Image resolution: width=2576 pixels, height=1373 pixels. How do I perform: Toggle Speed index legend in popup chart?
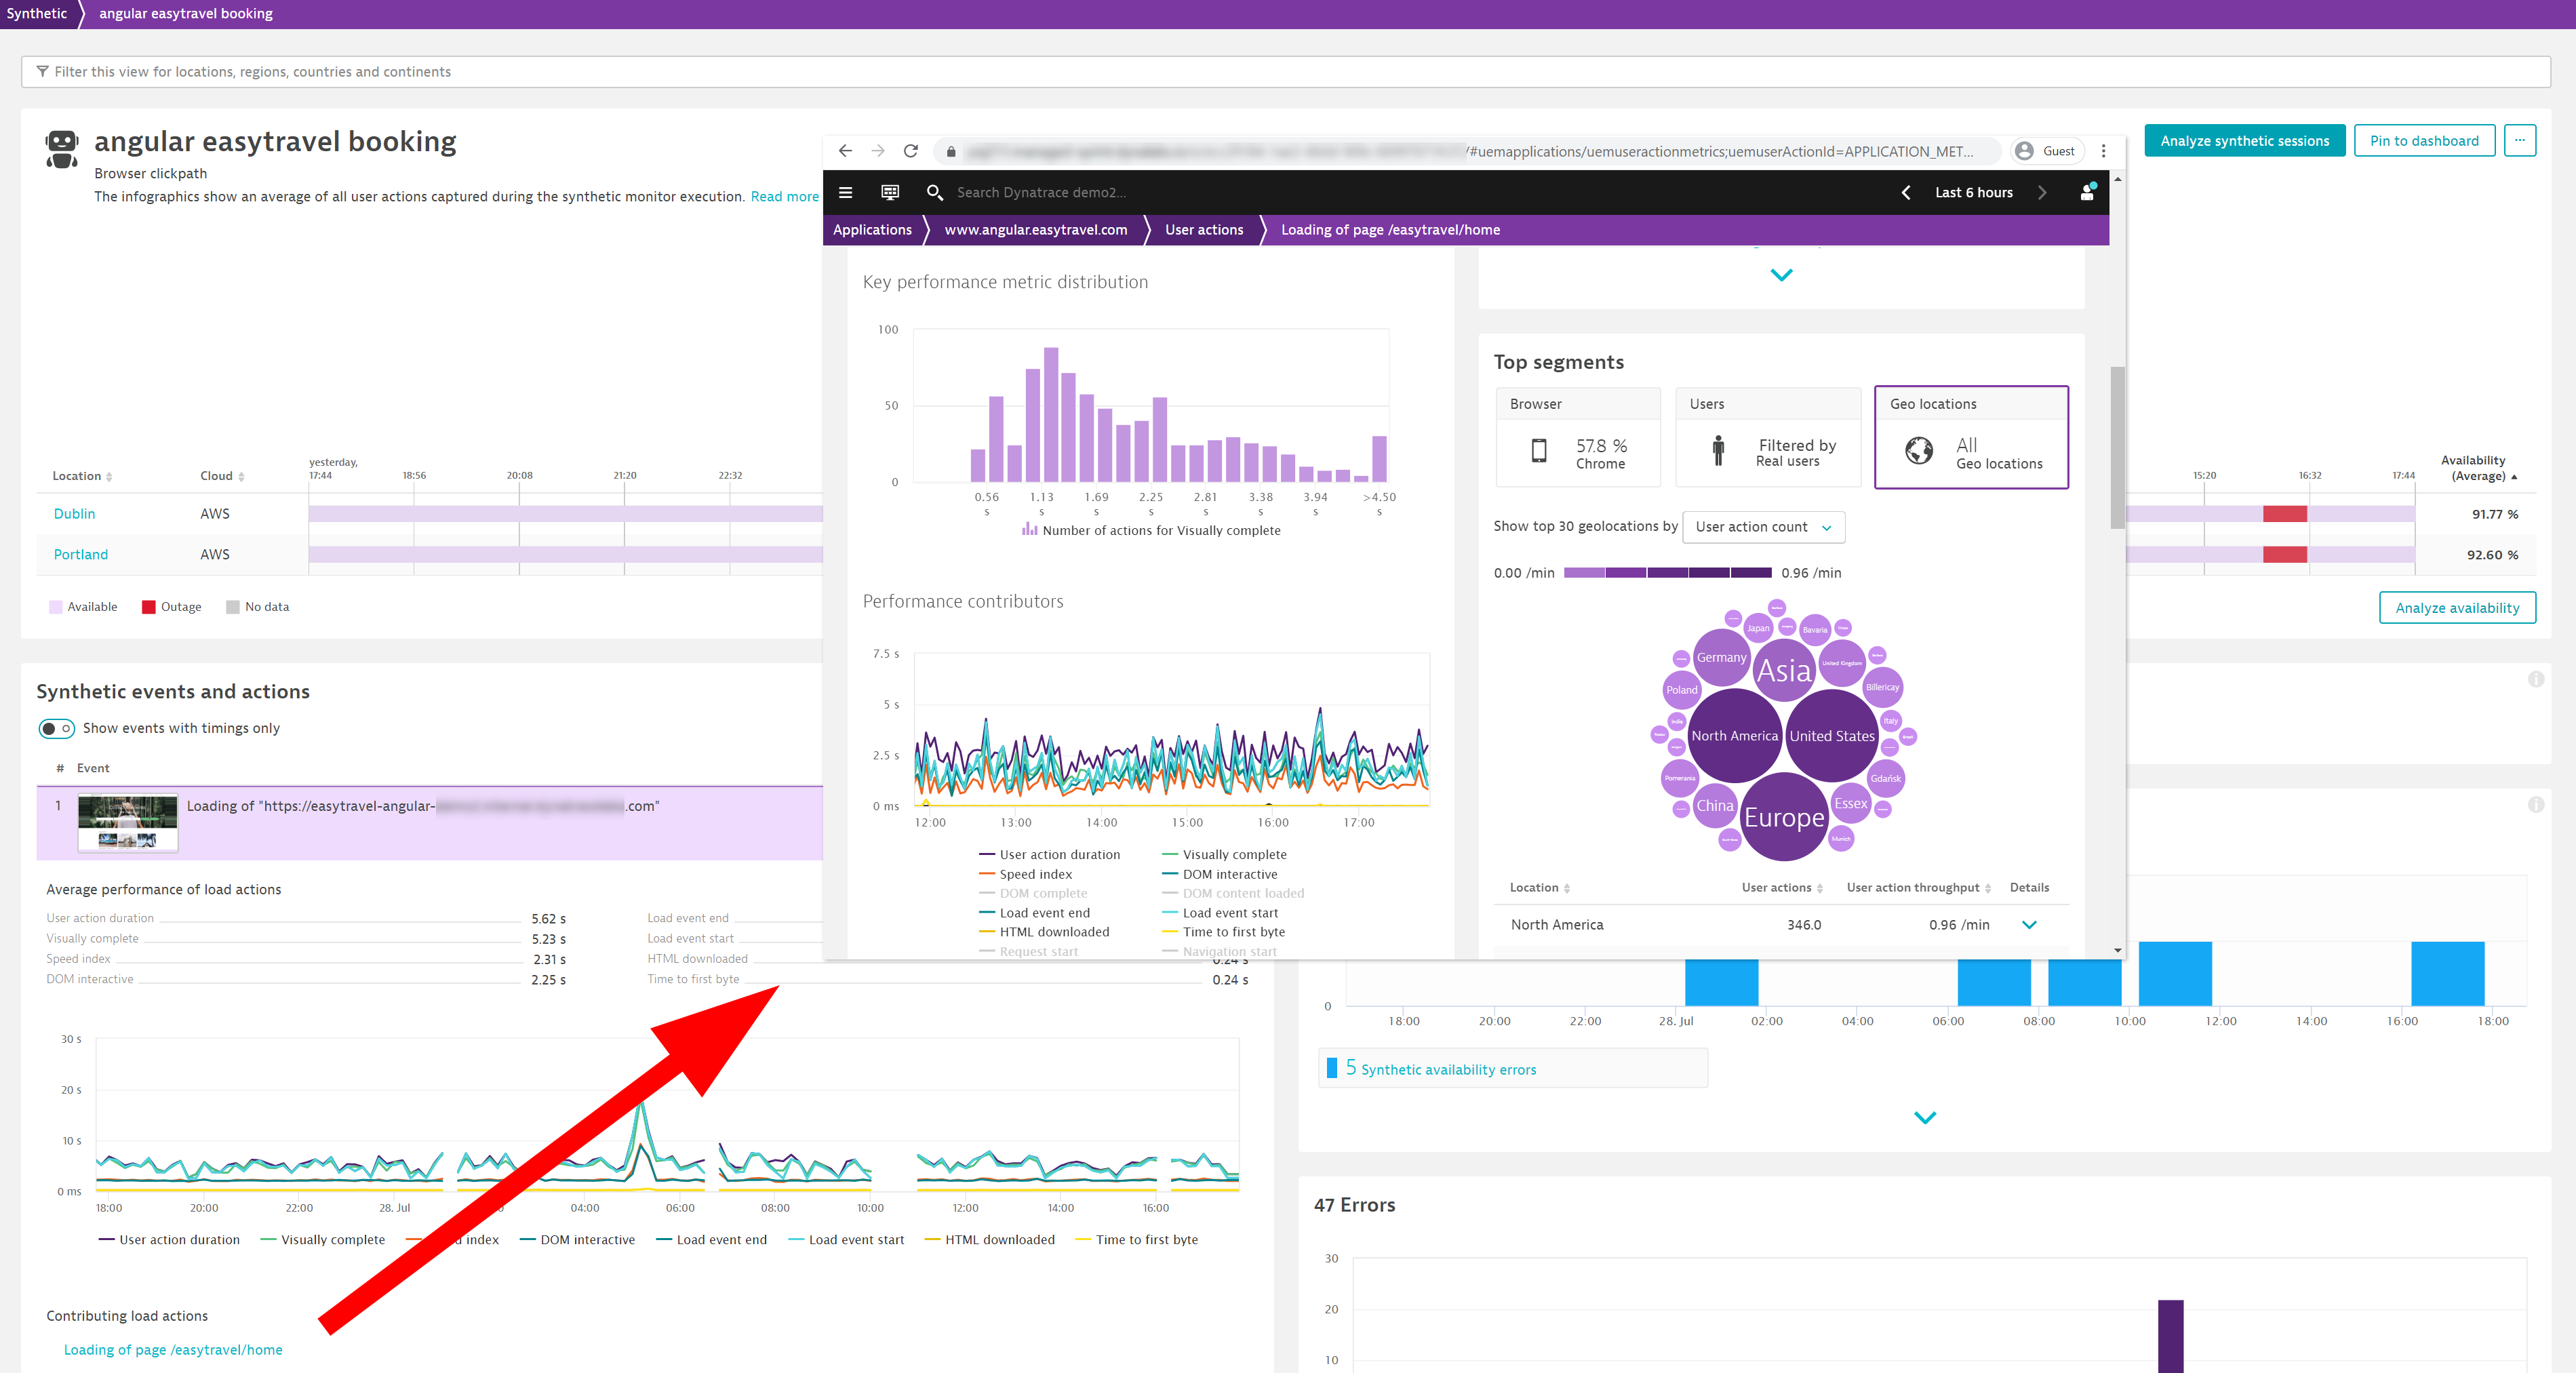pyautogui.click(x=1025, y=874)
